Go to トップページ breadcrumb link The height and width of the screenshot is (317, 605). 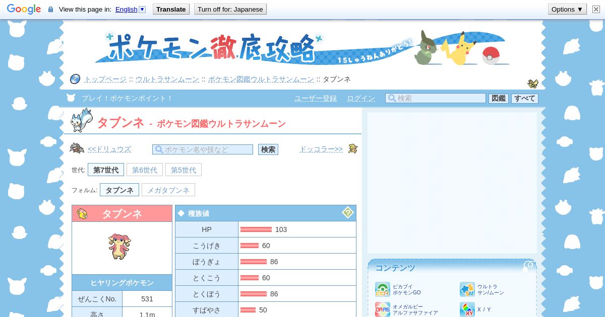105,79
